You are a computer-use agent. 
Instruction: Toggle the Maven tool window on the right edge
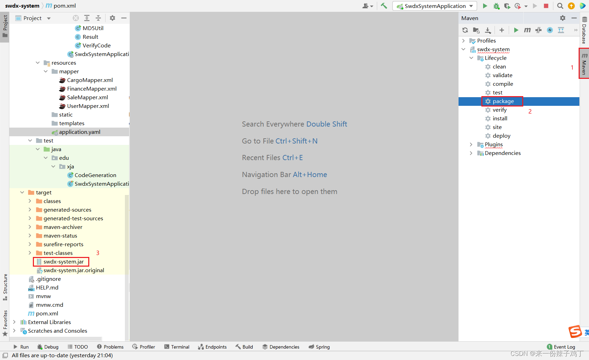pos(584,64)
